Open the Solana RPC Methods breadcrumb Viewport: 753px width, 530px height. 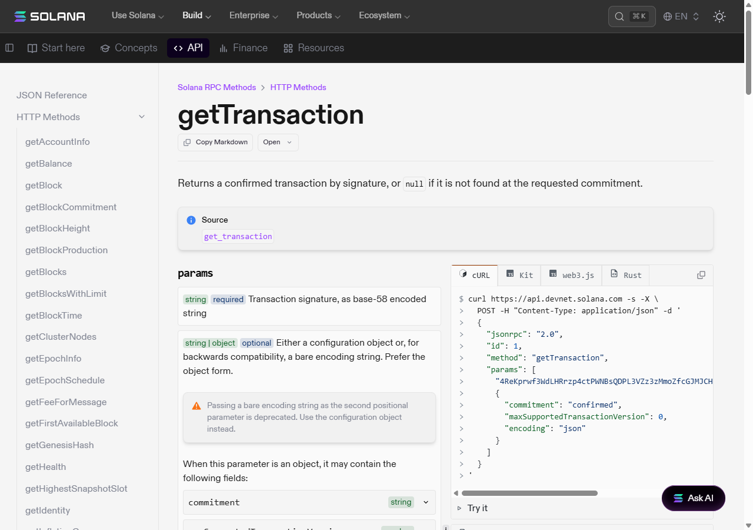217,87
